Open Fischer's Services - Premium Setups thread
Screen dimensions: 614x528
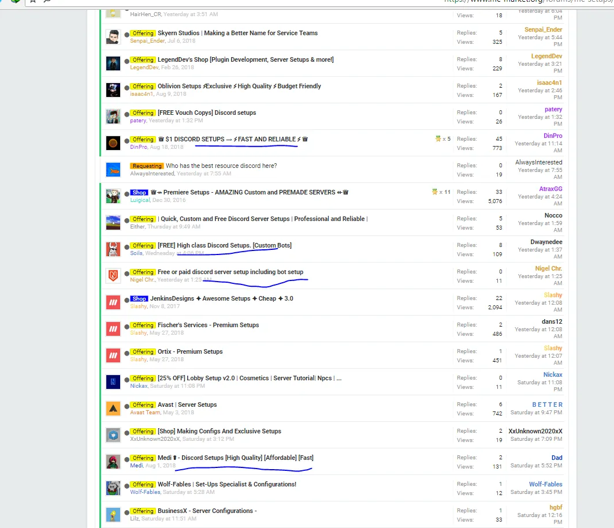[x=208, y=325]
